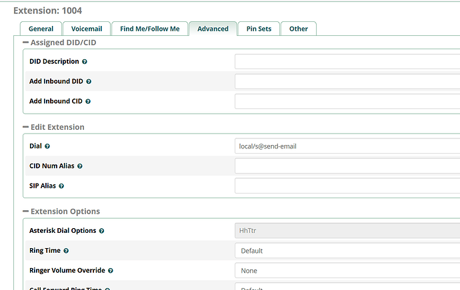
Task: Click help icon beside CID Num Alias
Action: coord(81,166)
